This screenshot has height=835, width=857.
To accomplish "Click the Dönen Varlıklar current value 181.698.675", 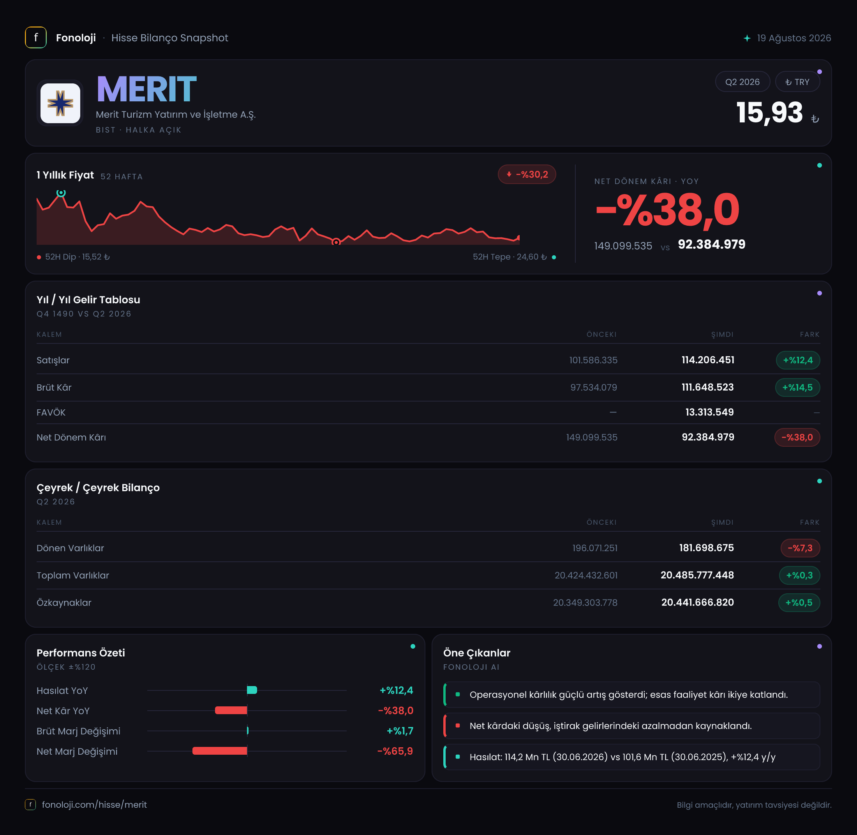I will (706, 548).
